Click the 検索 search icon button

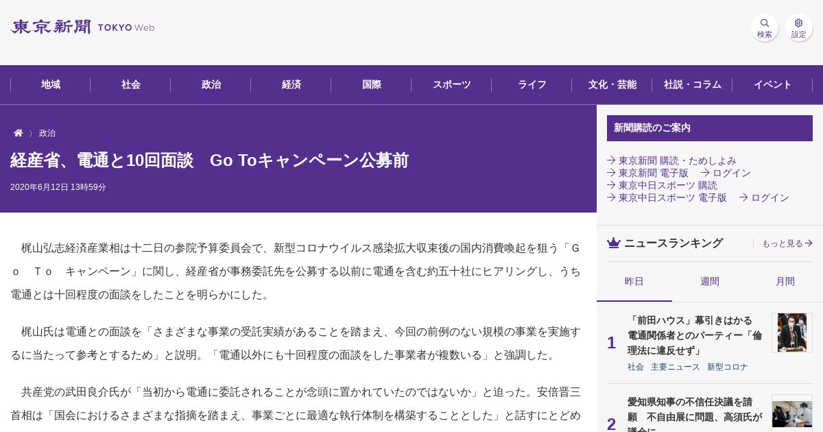[x=764, y=27]
